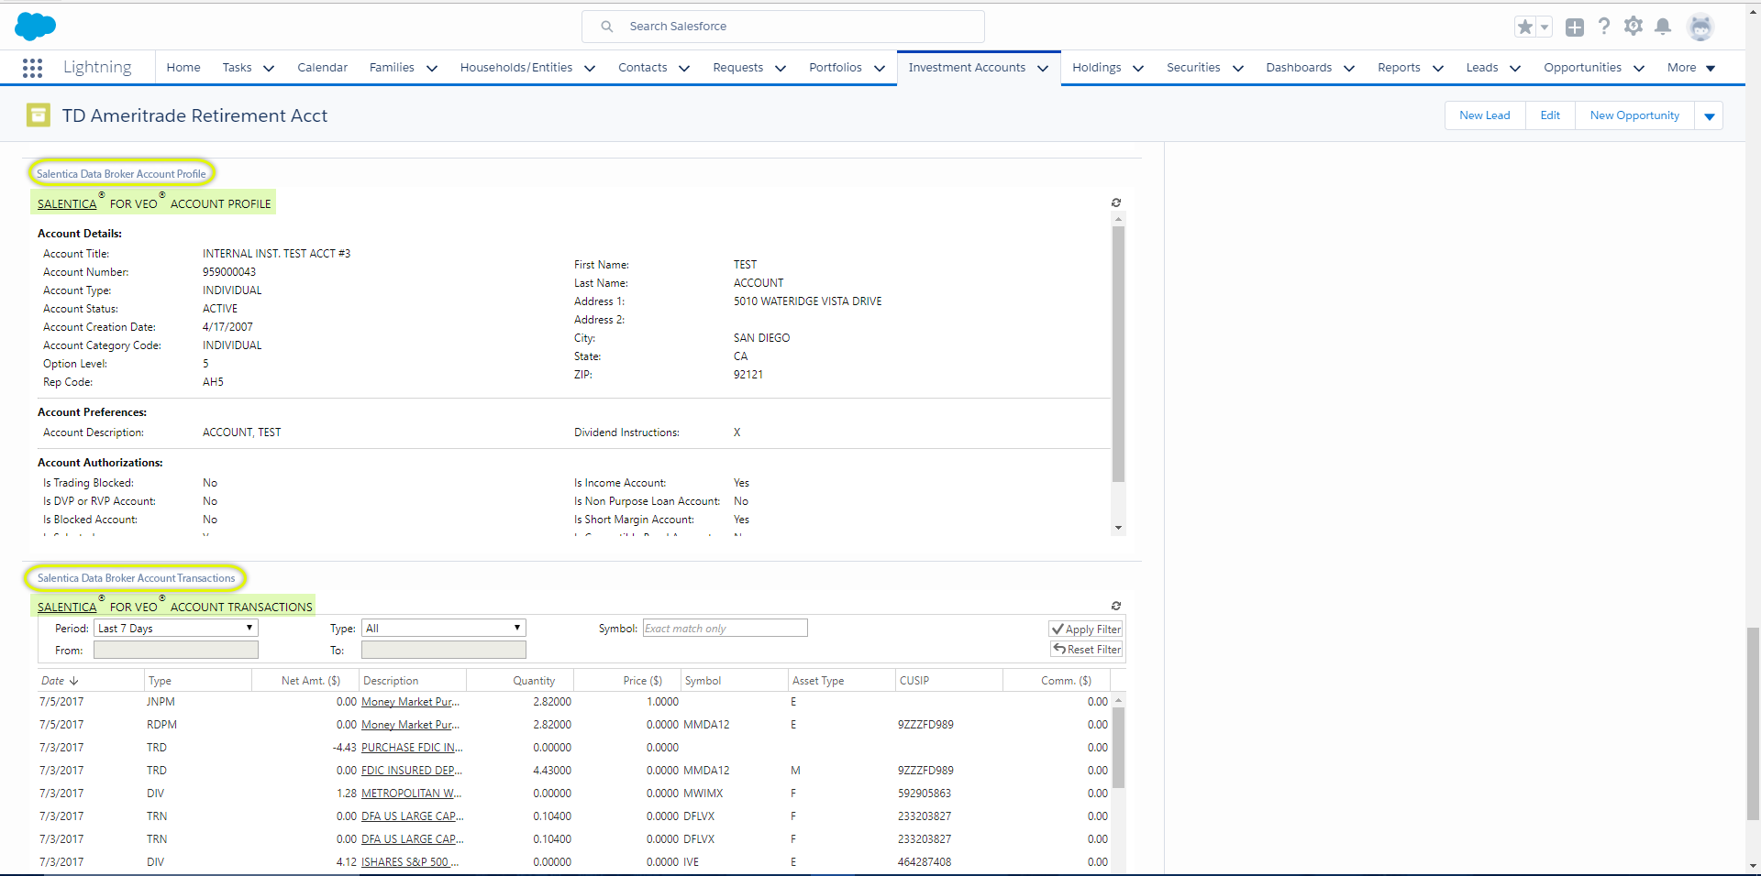Image resolution: width=1761 pixels, height=876 pixels.
Task: Click the transactions table scrollbar
Action: [1118, 747]
